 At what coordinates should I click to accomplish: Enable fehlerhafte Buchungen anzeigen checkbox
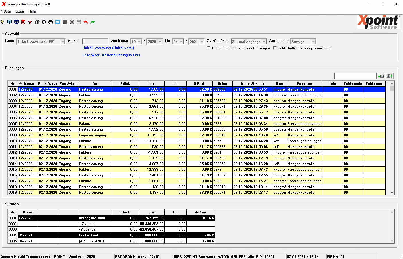(x=275, y=48)
